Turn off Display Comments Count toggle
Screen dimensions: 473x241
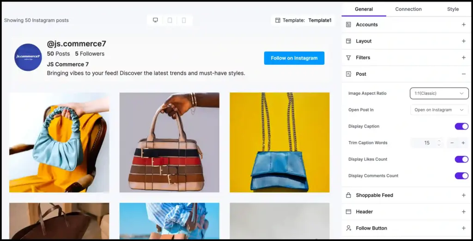point(461,176)
